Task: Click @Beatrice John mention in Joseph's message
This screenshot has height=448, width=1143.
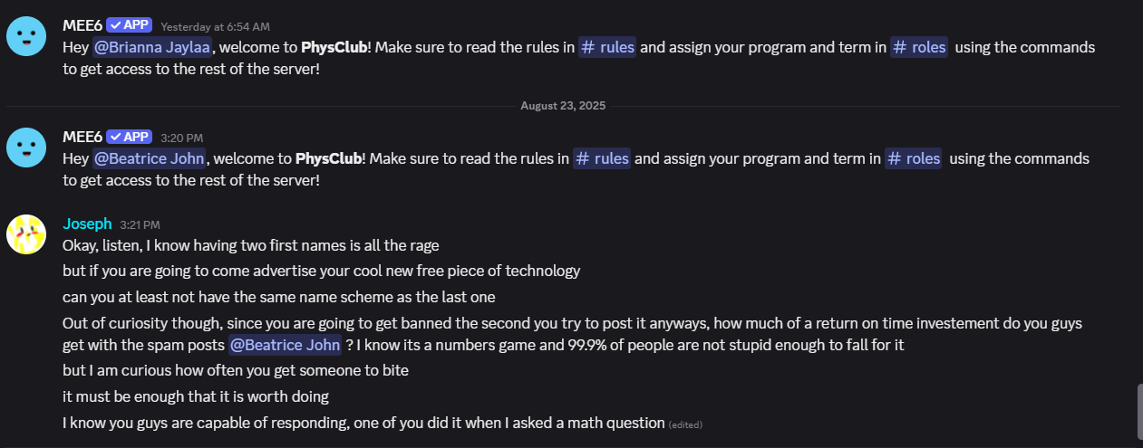Action: coord(285,344)
